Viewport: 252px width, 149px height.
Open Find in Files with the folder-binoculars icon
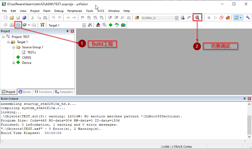tap(137, 18)
